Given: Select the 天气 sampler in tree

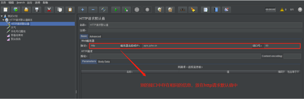Looking at the screenshot, I should tap(13, 27).
